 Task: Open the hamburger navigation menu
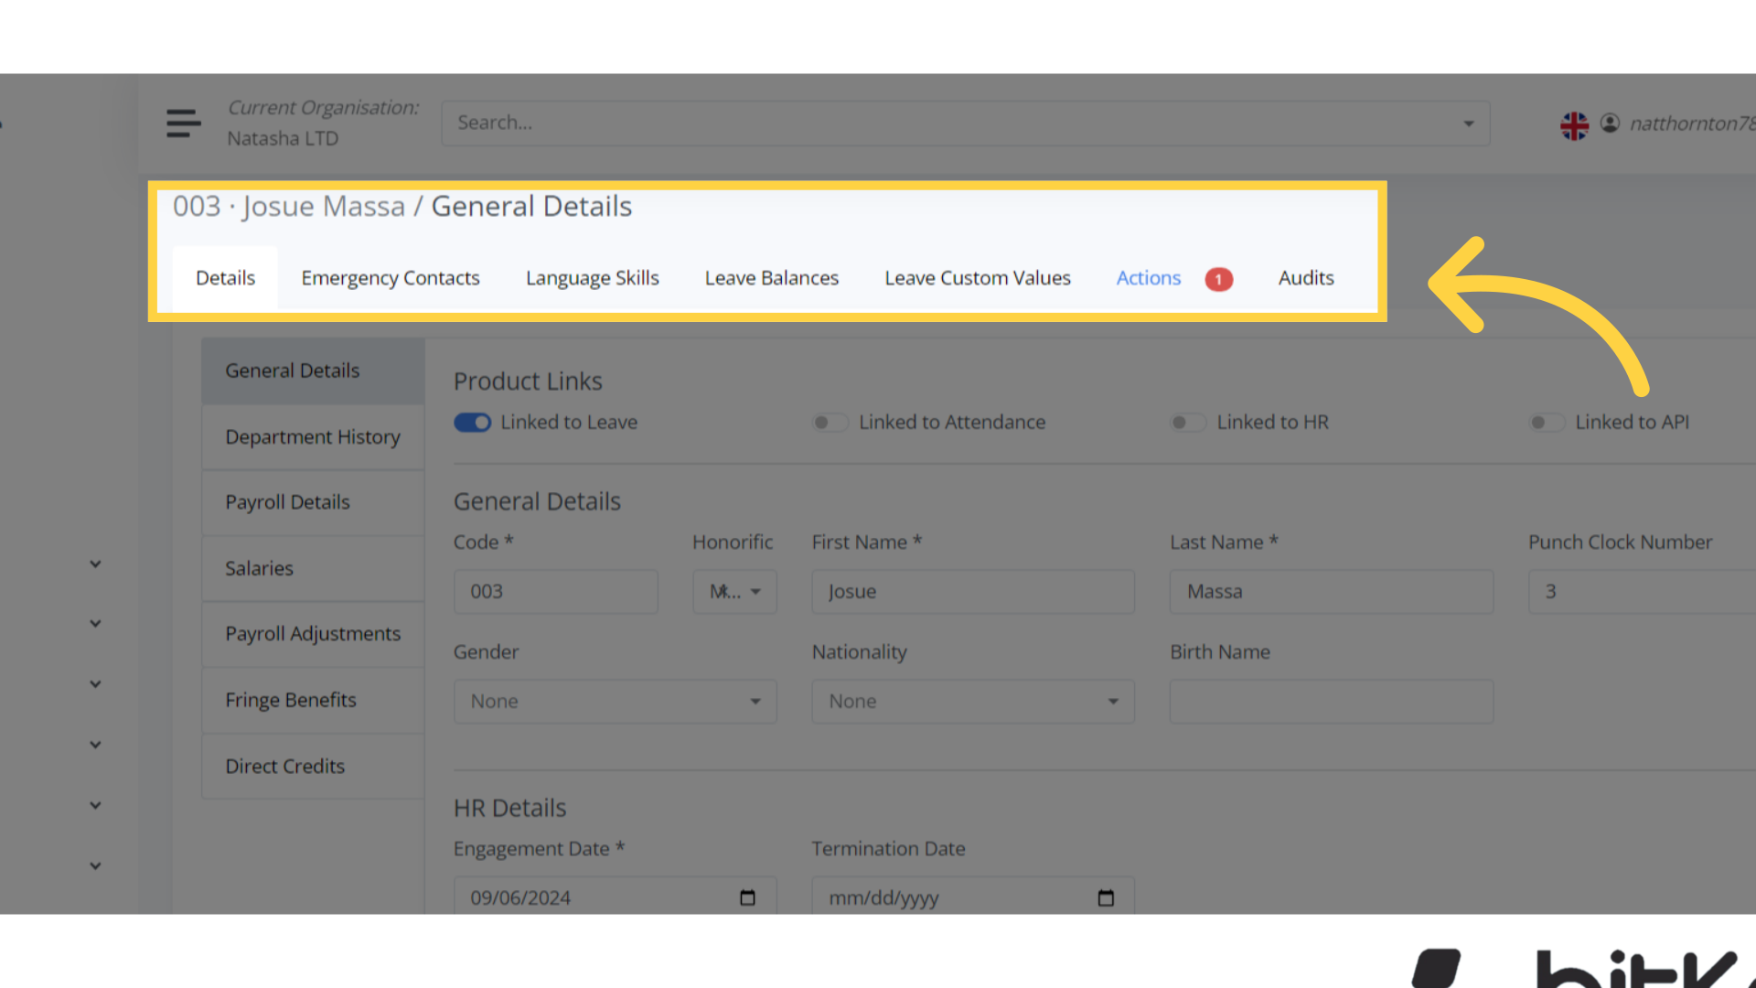coord(183,123)
